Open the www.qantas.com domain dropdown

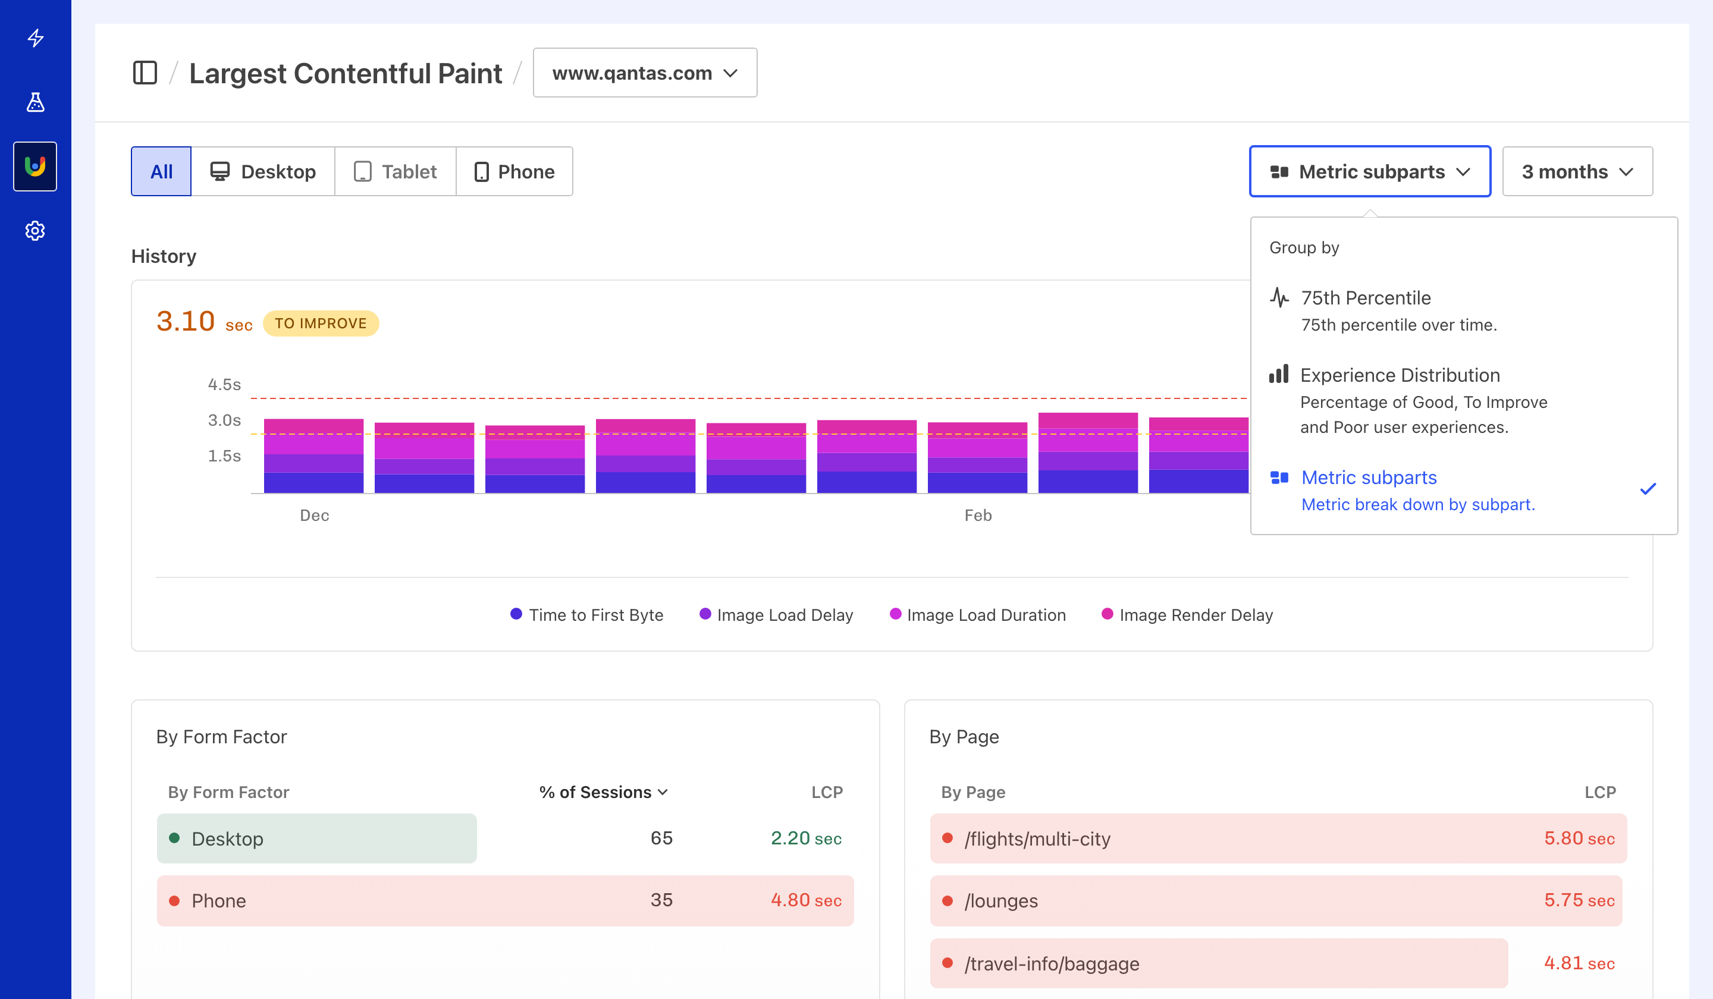pos(644,73)
